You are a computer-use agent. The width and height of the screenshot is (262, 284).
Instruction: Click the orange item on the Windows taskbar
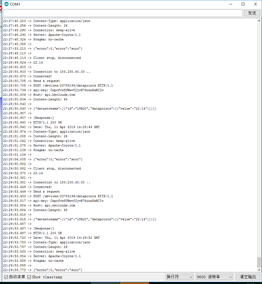134,282
